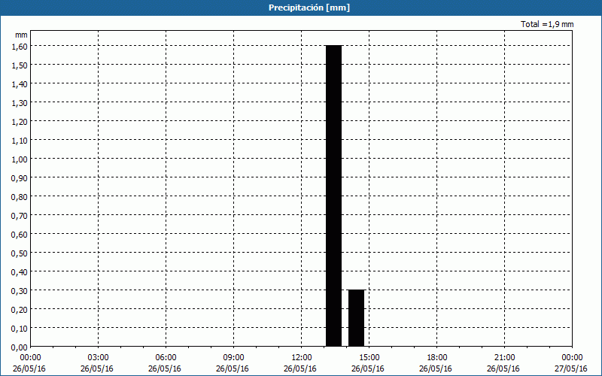This screenshot has width=602, height=376.
Task: Click the 0,00 y-axis label
Action: coord(20,347)
